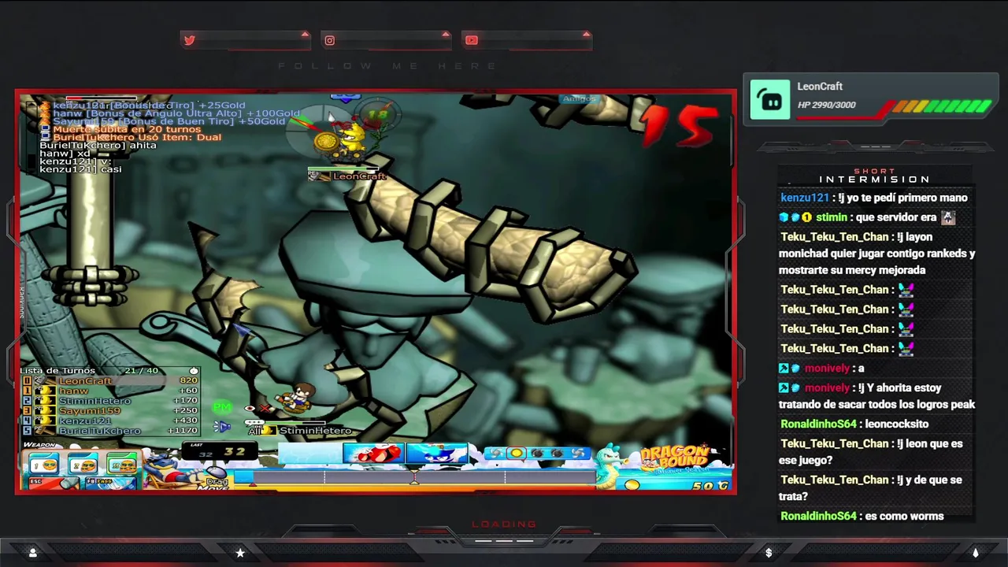1008x567 pixels.
Task: Click the YouTube icon in the overlay
Action: pyautogui.click(x=471, y=40)
